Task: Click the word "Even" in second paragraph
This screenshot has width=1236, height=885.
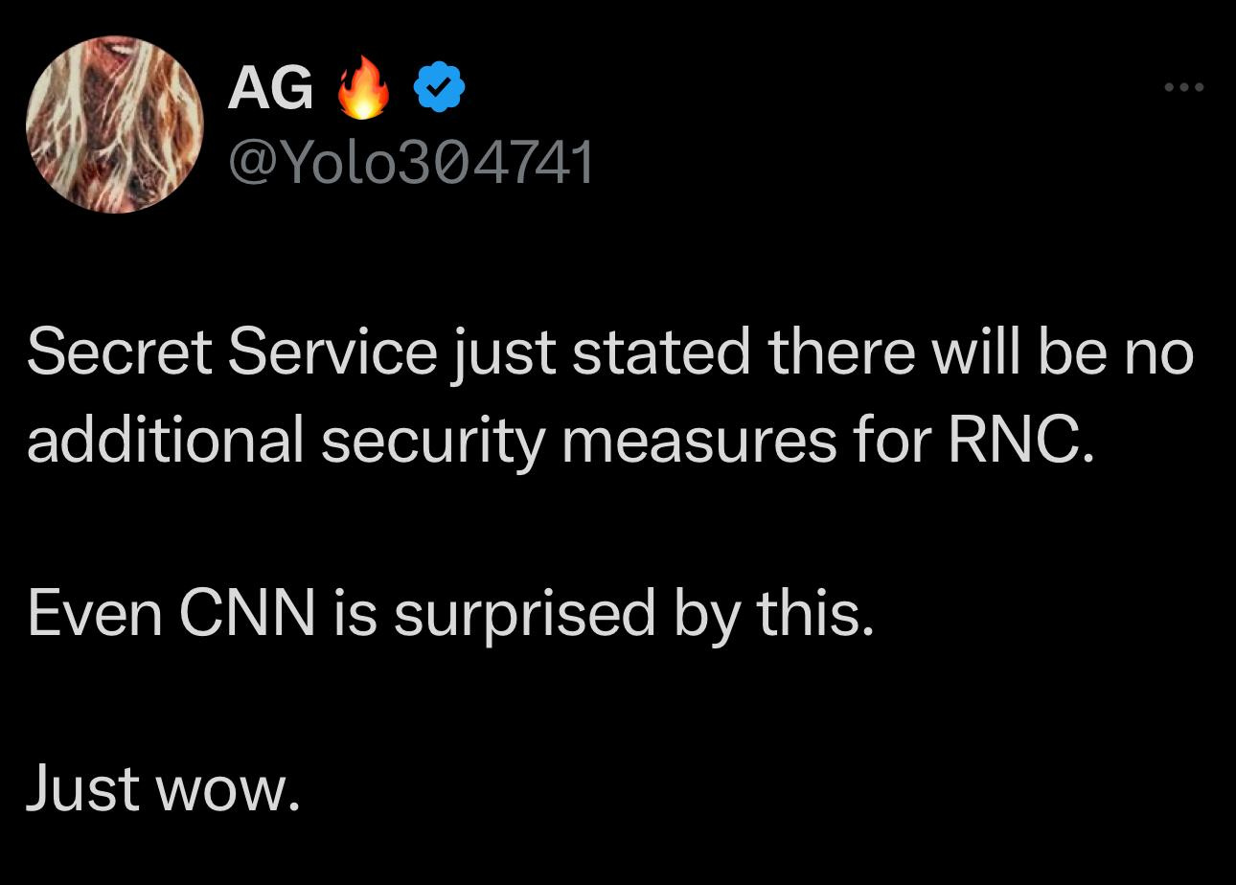Action: [95, 613]
